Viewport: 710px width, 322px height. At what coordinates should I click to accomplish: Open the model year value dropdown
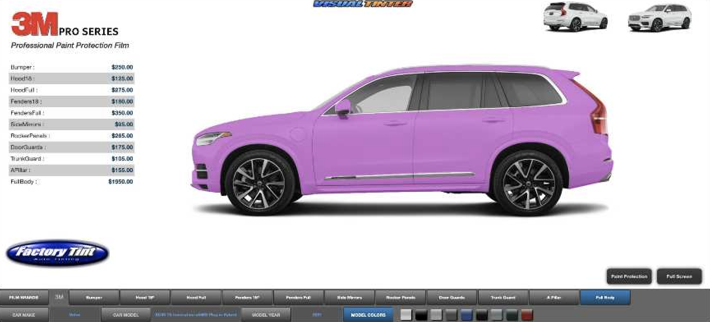[x=317, y=315]
